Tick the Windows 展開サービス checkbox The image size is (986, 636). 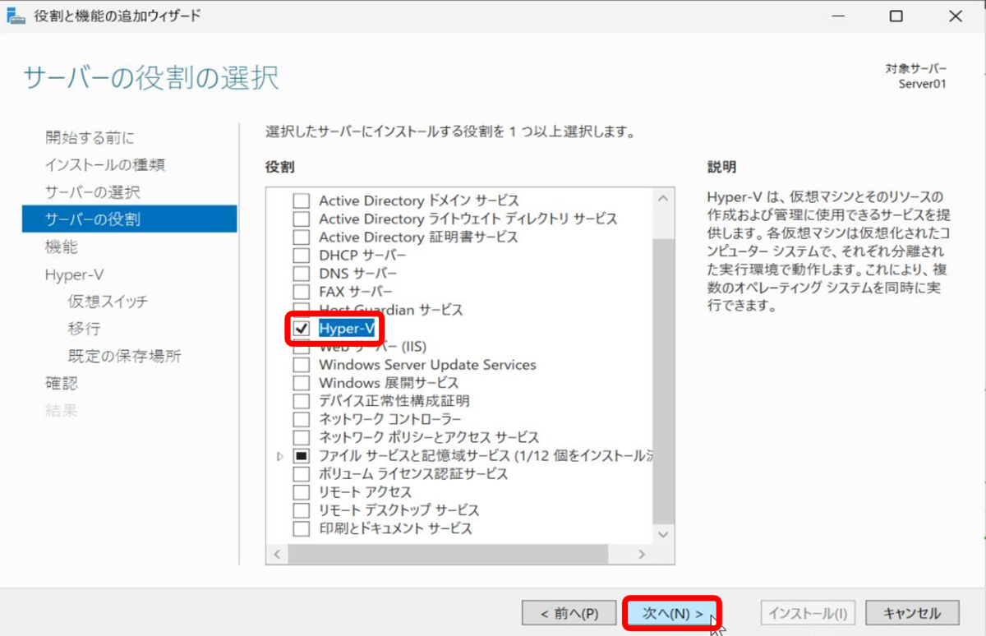(302, 383)
